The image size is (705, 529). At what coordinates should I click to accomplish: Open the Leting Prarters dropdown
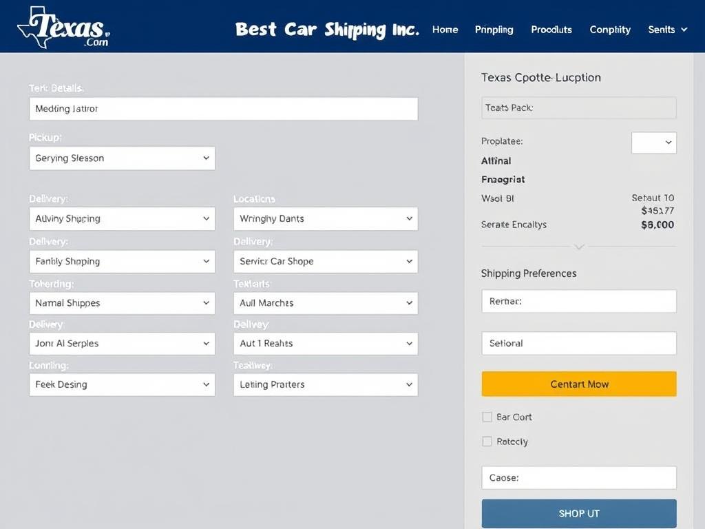[325, 384]
